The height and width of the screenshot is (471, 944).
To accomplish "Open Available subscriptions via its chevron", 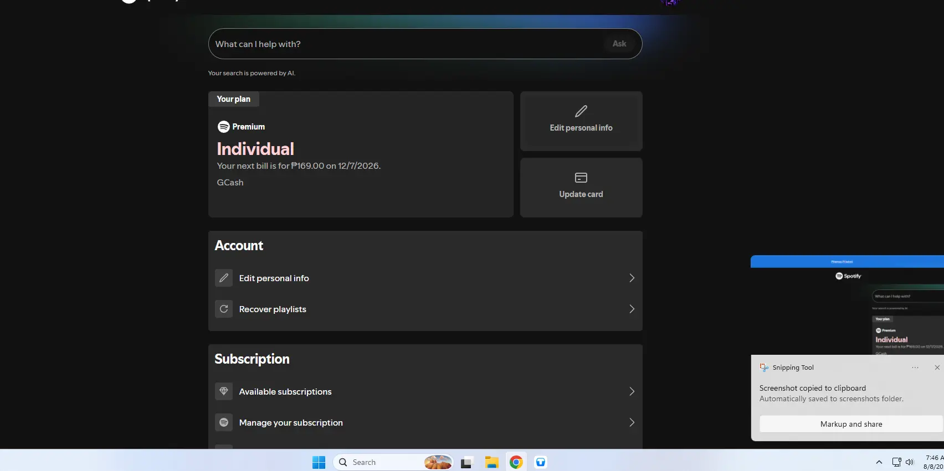I will click(x=632, y=391).
